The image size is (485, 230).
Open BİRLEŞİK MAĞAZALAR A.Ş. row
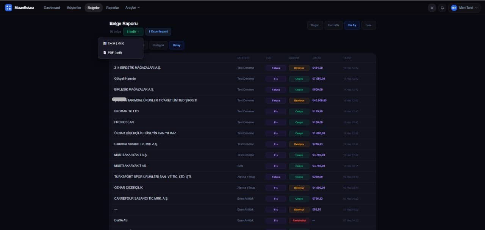(x=242, y=90)
